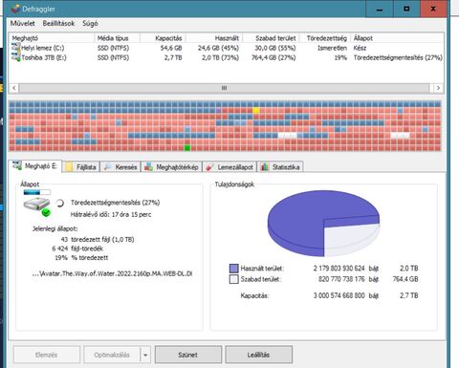Close the Defraggler window
Viewport: 459px width, 368px height.
click(x=433, y=9)
